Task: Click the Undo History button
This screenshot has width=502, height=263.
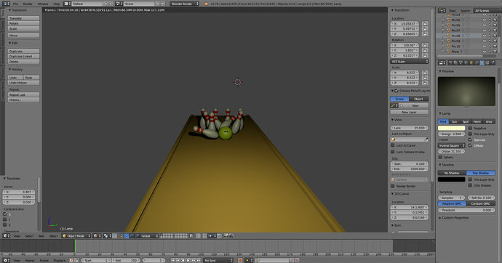Action: click(x=23, y=83)
